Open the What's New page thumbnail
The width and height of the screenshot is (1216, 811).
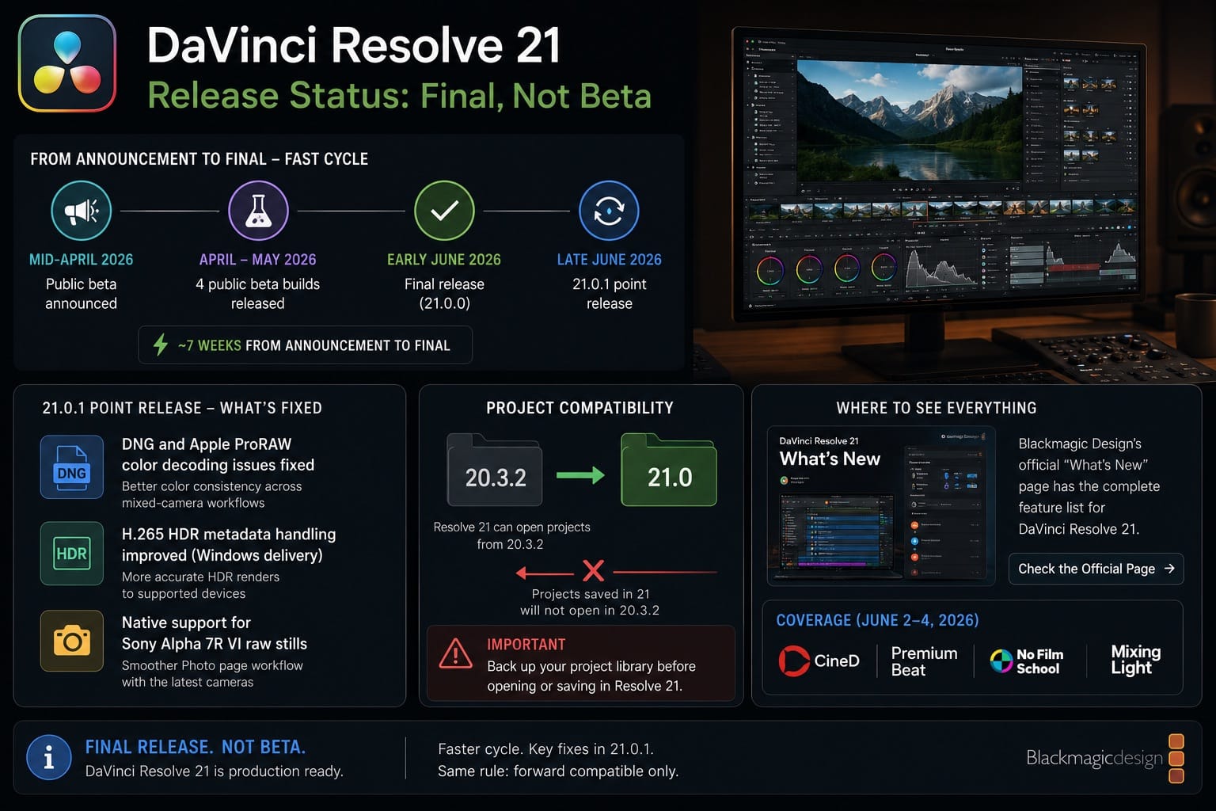[880, 506]
